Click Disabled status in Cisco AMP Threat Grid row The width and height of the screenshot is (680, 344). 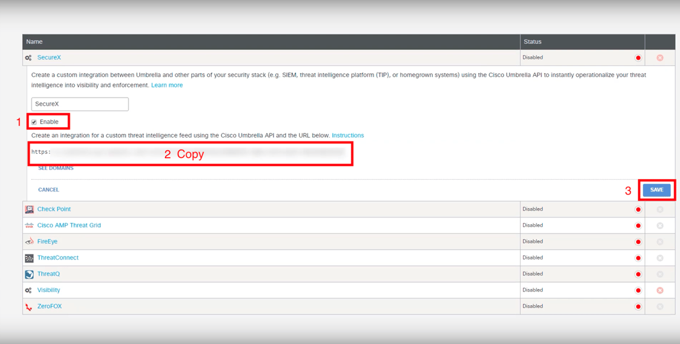click(x=532, y=225)
